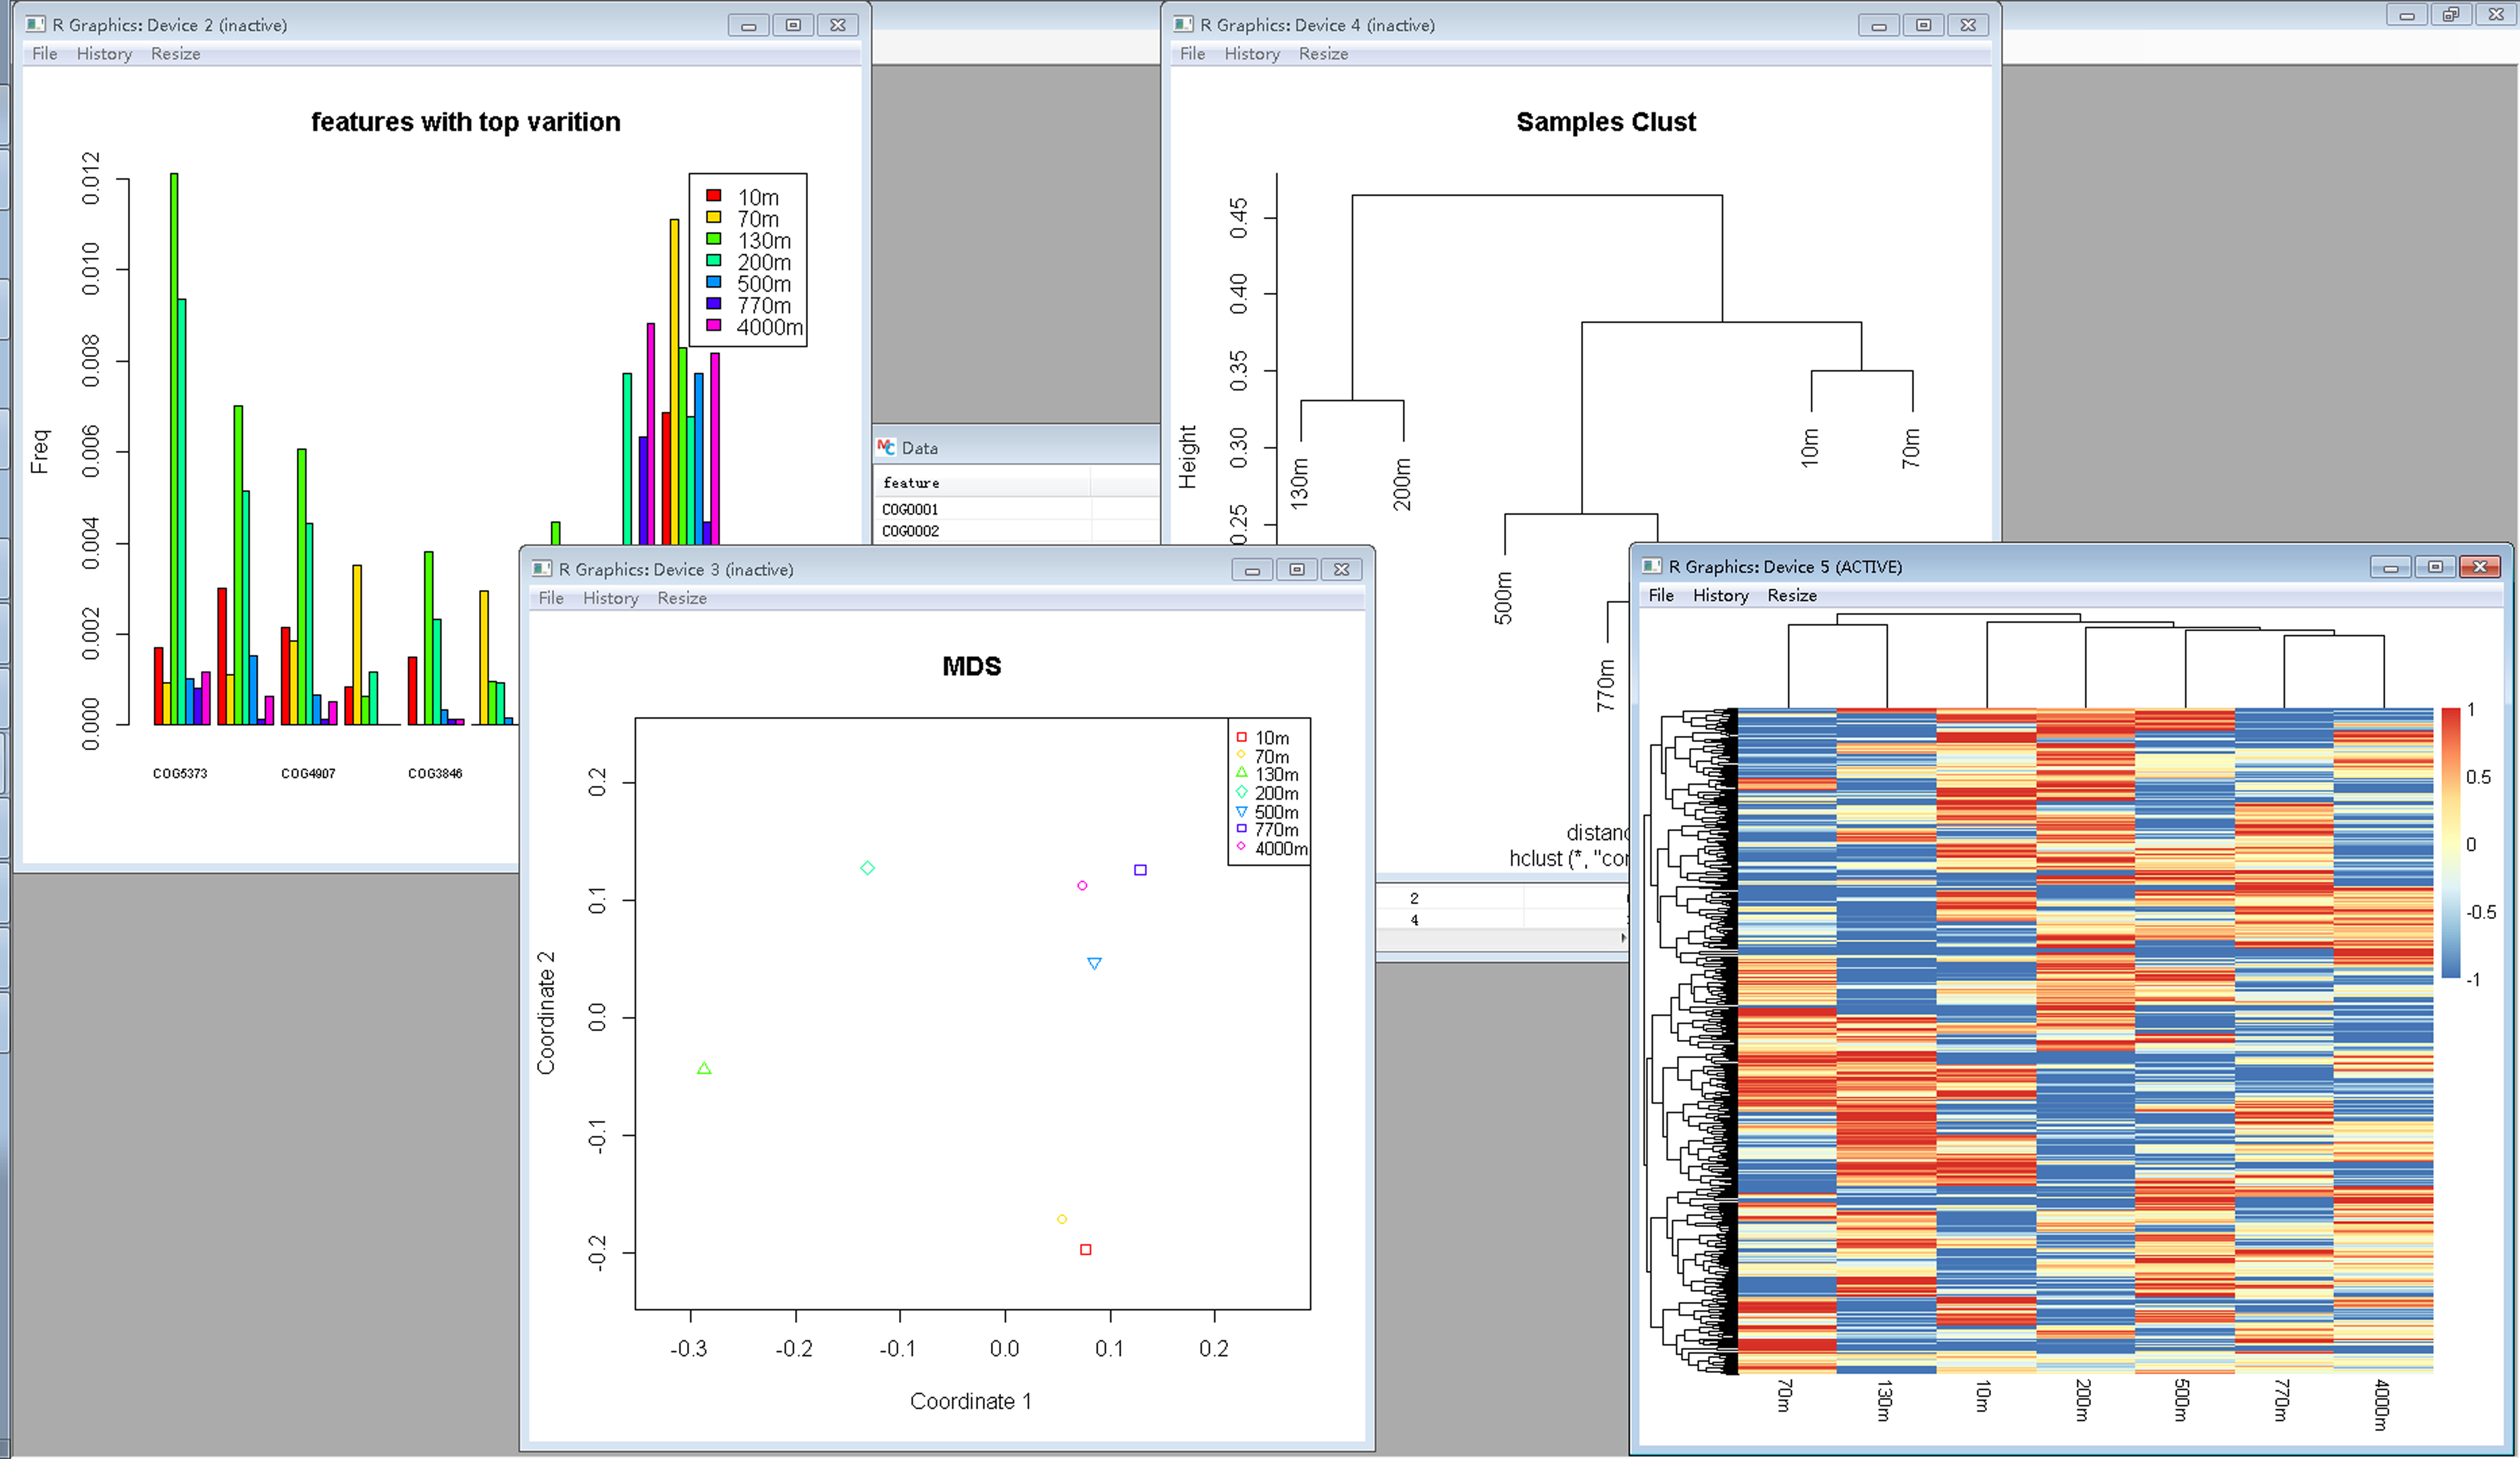Maximize the Device 3 MDS window

1297,569
